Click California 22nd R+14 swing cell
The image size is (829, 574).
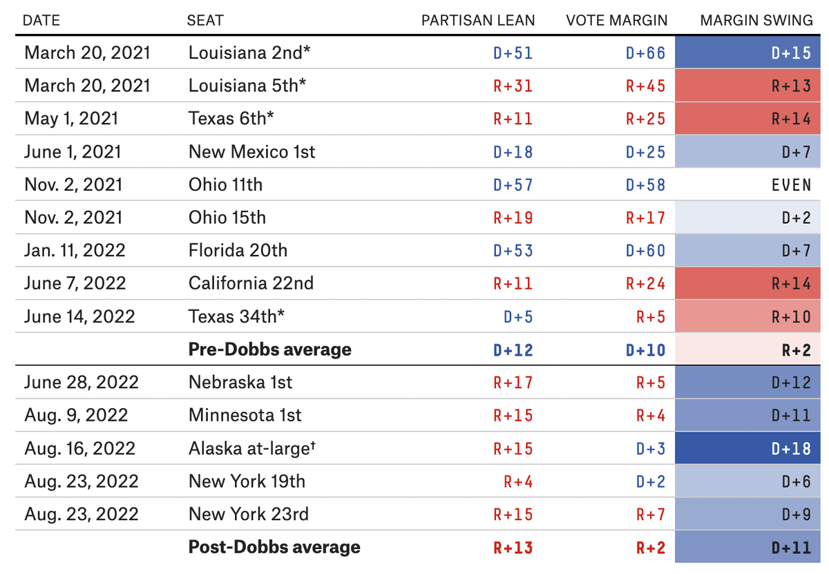[x=747, y=283]
